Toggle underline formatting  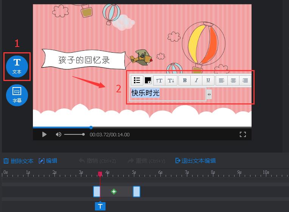(x=208, y=80)
